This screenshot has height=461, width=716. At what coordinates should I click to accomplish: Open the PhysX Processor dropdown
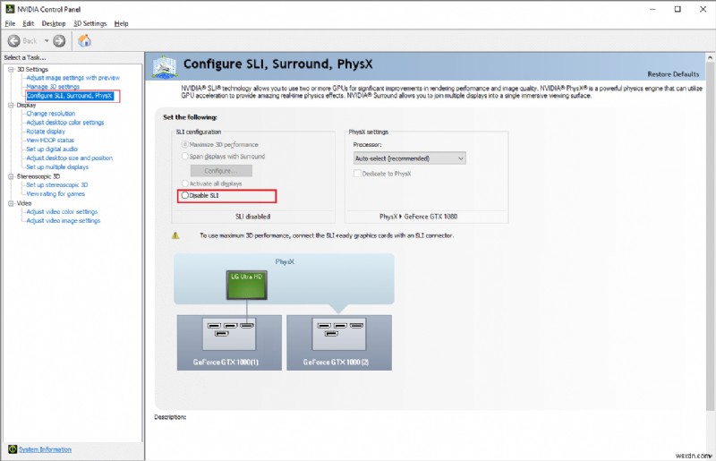pyautogui.click(x=410, y=158)
